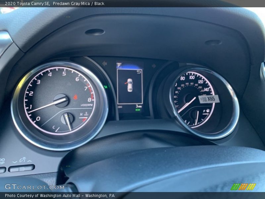Click the P park gear indicator

point(119,65)
